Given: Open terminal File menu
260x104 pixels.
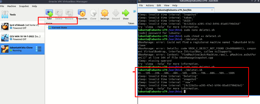Looking at the screenshot, I should [x=141, y=5].
